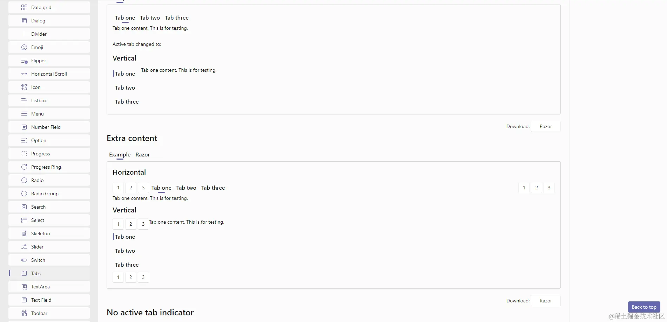Viewport: 667px width, 322px height.
Task: Click Back to top button
Action: tap(644, 307)
